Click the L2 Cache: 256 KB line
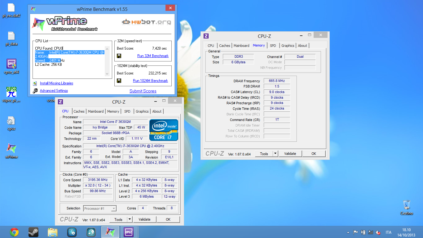 click(x=48, y=65)
